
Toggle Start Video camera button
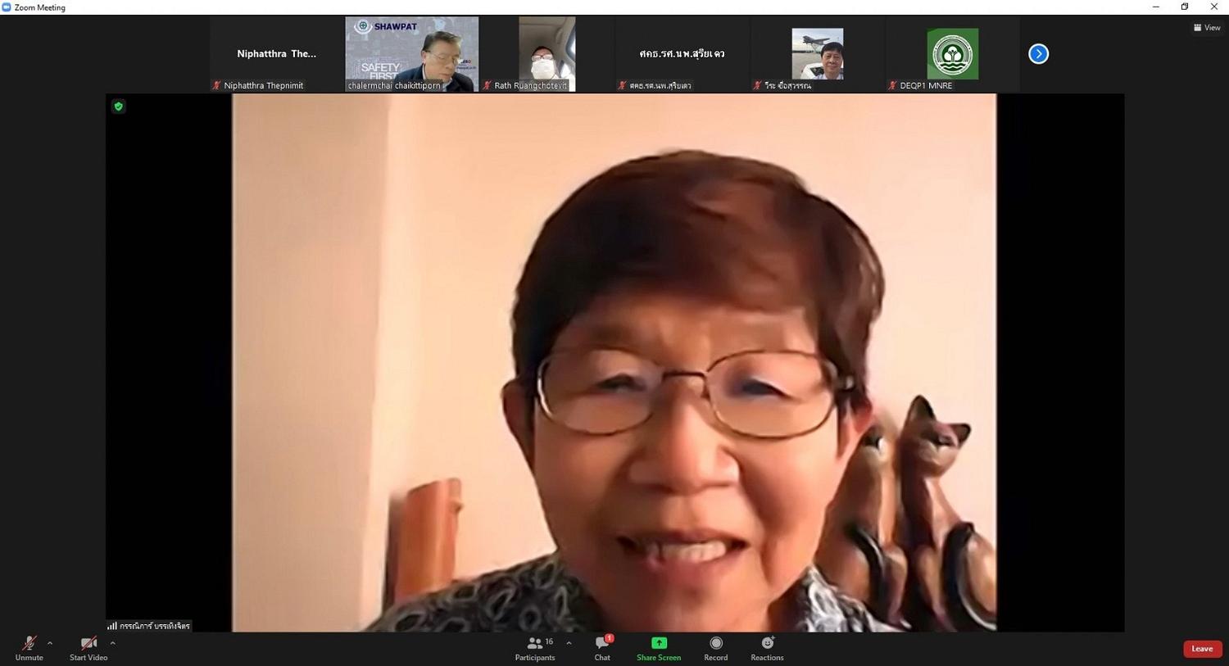point(88,644)
